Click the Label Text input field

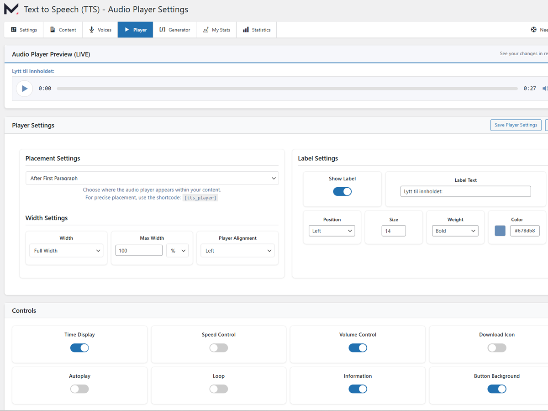(466, 191)
